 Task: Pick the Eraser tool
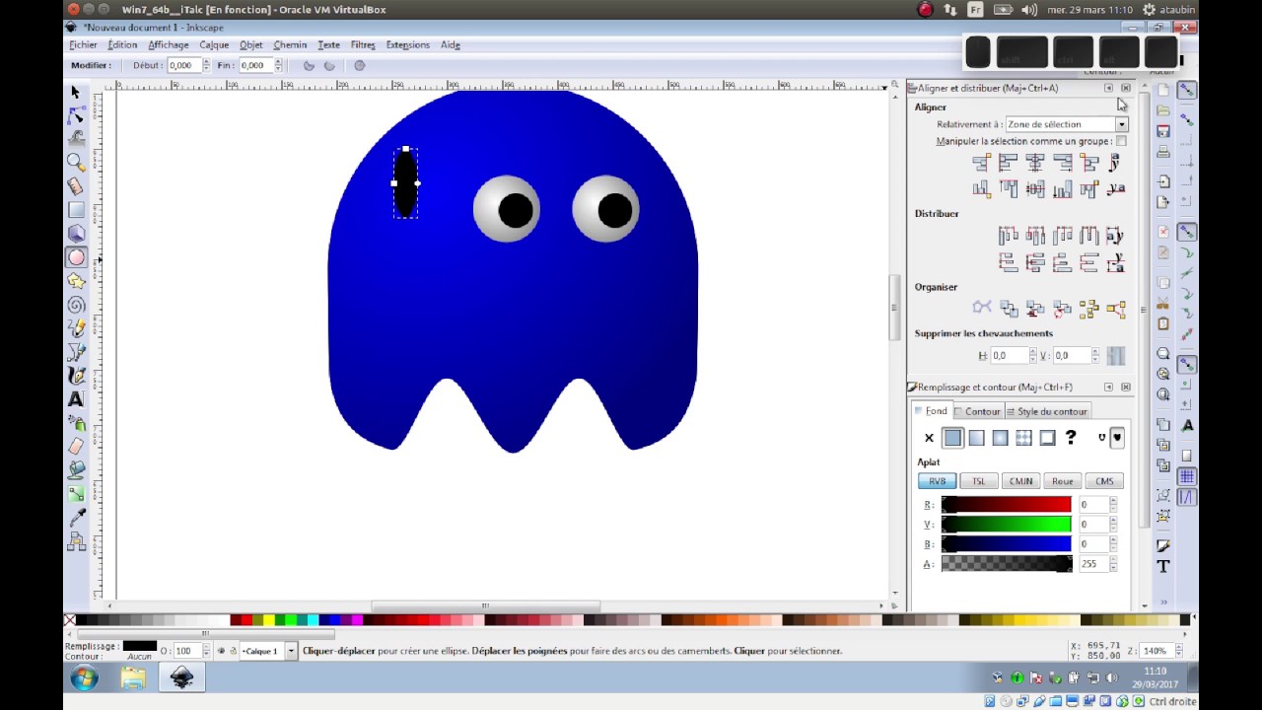click(76, 447)
